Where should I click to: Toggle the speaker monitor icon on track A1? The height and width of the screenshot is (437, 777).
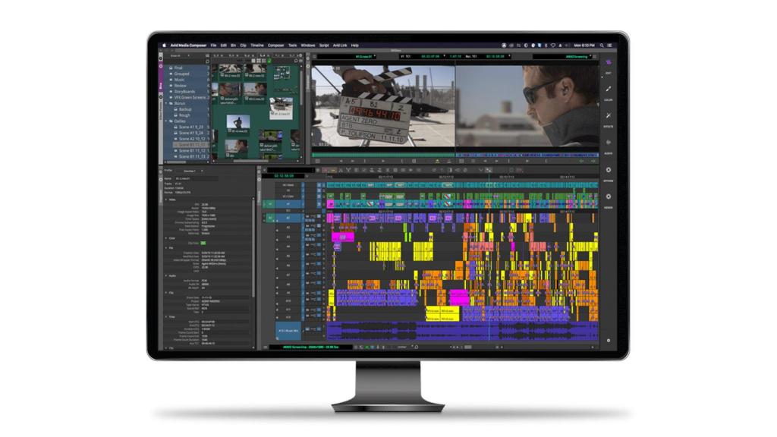point(307,218)
